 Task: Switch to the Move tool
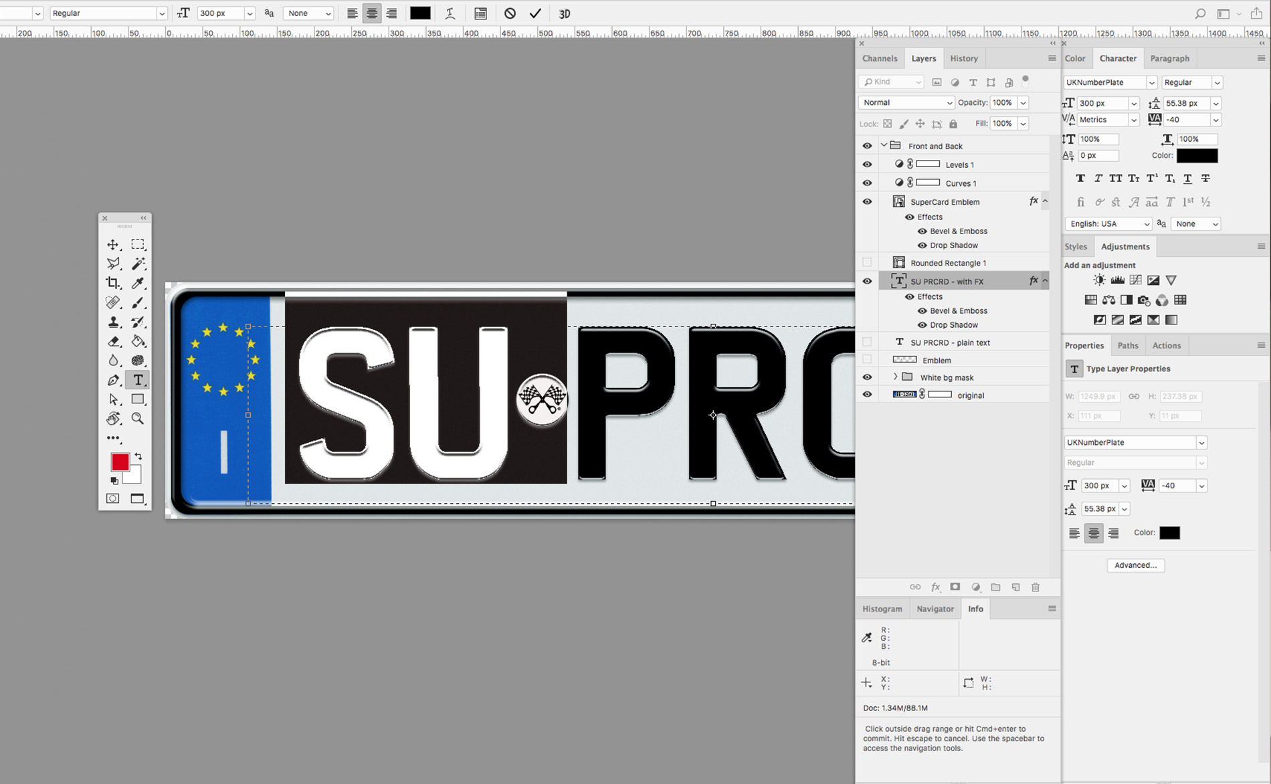click(114, 244)
